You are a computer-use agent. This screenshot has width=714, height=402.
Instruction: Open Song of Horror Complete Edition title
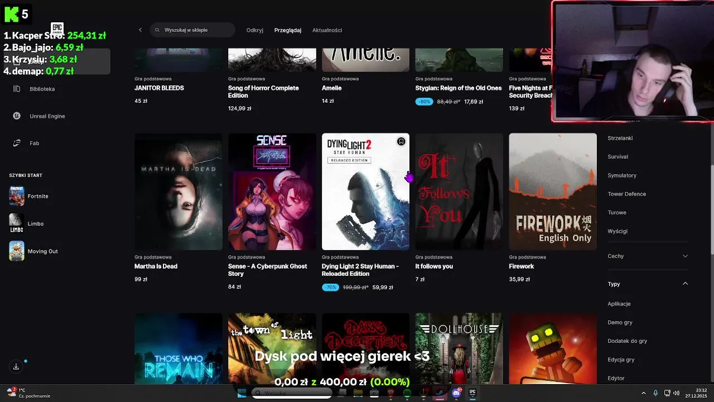(x=263, y=92)
